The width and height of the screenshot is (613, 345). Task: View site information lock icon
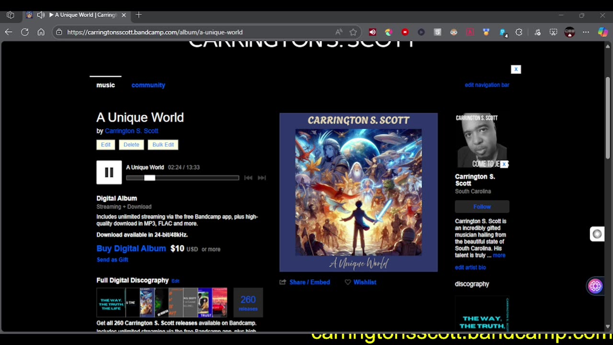(x=59, y=32)
